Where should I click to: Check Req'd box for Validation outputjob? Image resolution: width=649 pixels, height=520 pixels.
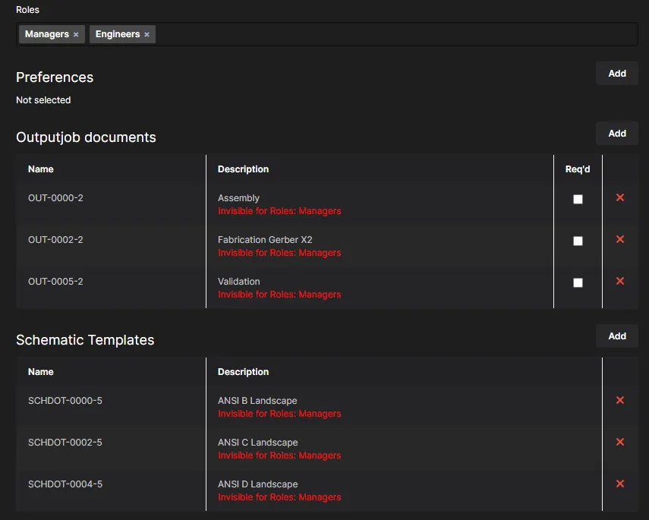click(x=578, y=282)
